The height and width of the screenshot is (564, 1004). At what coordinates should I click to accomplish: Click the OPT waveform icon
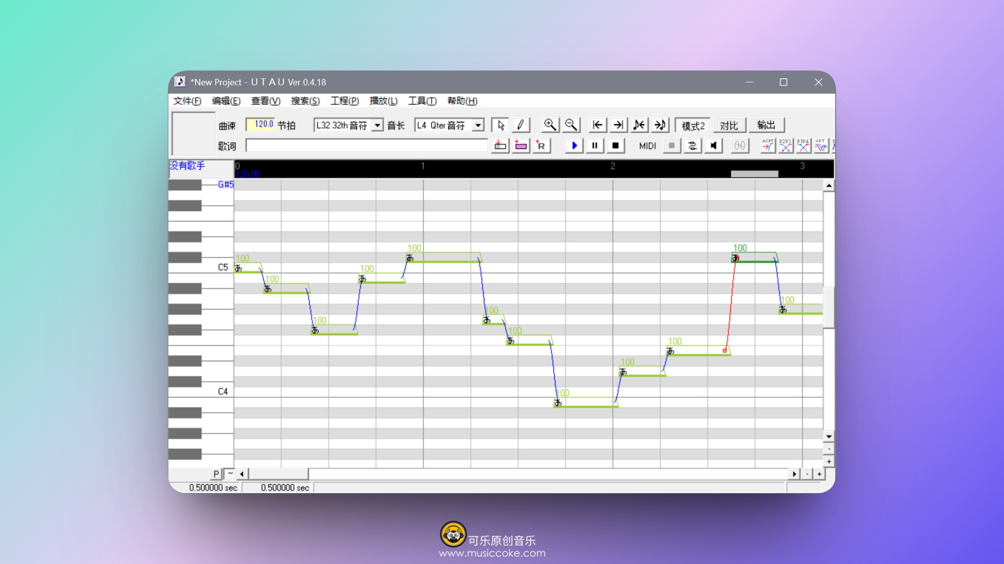(821, 146)
